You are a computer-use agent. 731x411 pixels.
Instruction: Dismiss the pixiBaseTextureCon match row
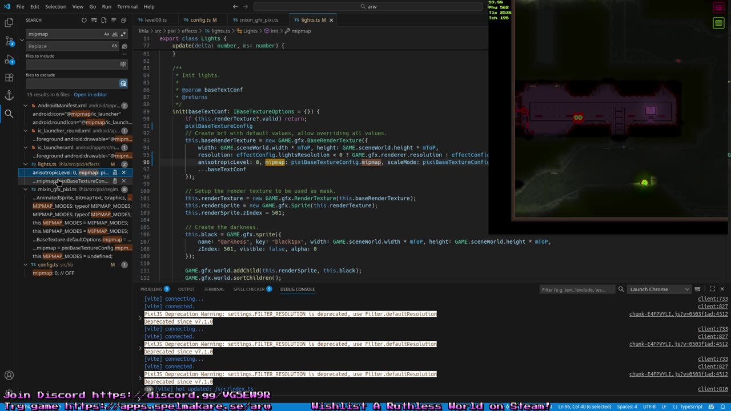click(x=123, y=181)
